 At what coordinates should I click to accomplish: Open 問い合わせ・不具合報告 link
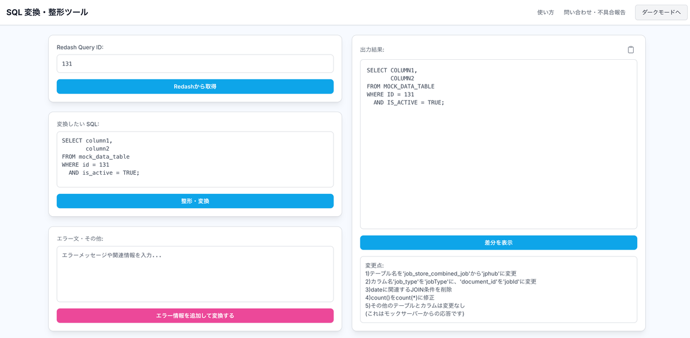595,12
